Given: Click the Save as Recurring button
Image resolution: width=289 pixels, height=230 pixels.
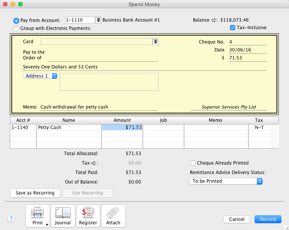Looking at the screenshot, I should tap(35, 193).
